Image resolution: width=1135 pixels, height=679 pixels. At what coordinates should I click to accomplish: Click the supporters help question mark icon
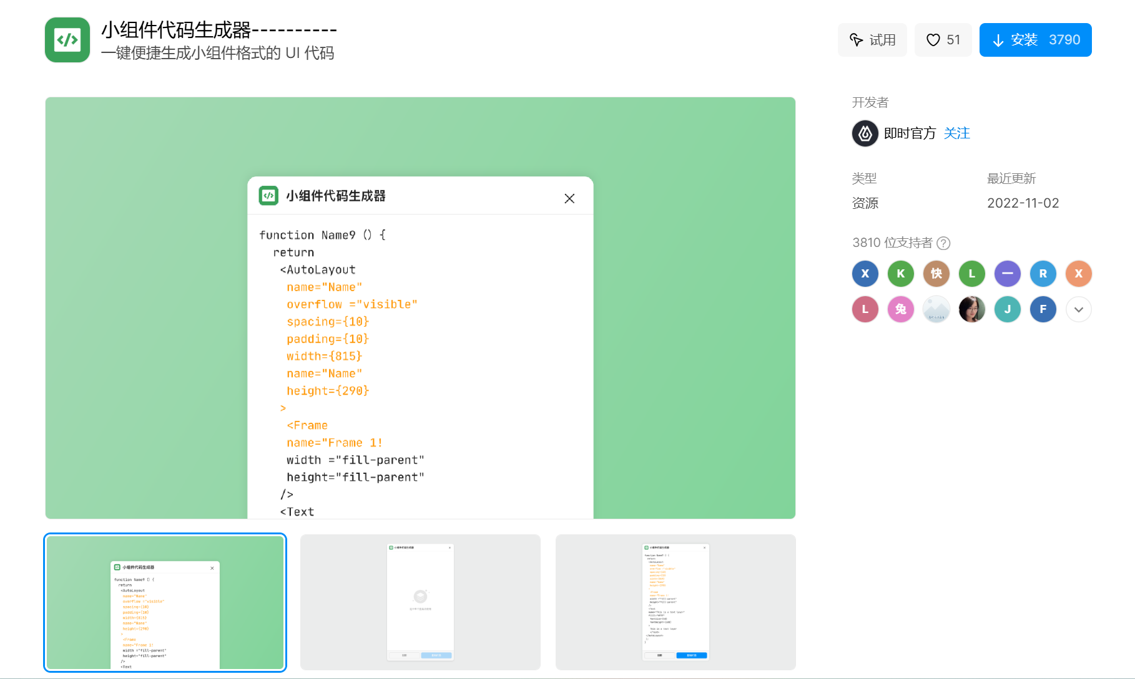pos(944,243)
